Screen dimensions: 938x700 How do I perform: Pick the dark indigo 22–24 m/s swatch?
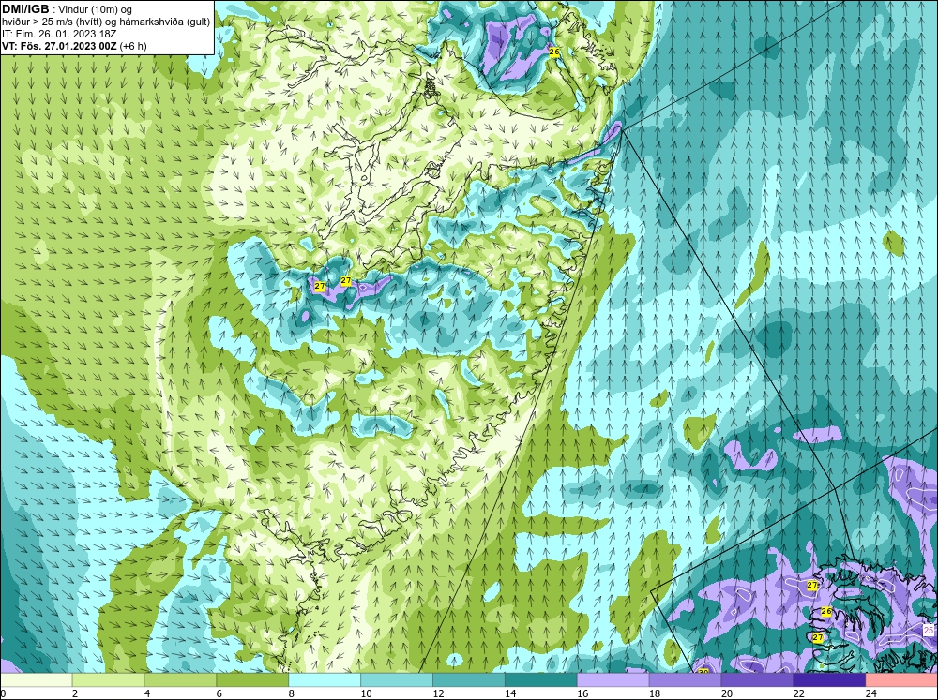pyautogui.click(x=829, y=680)
